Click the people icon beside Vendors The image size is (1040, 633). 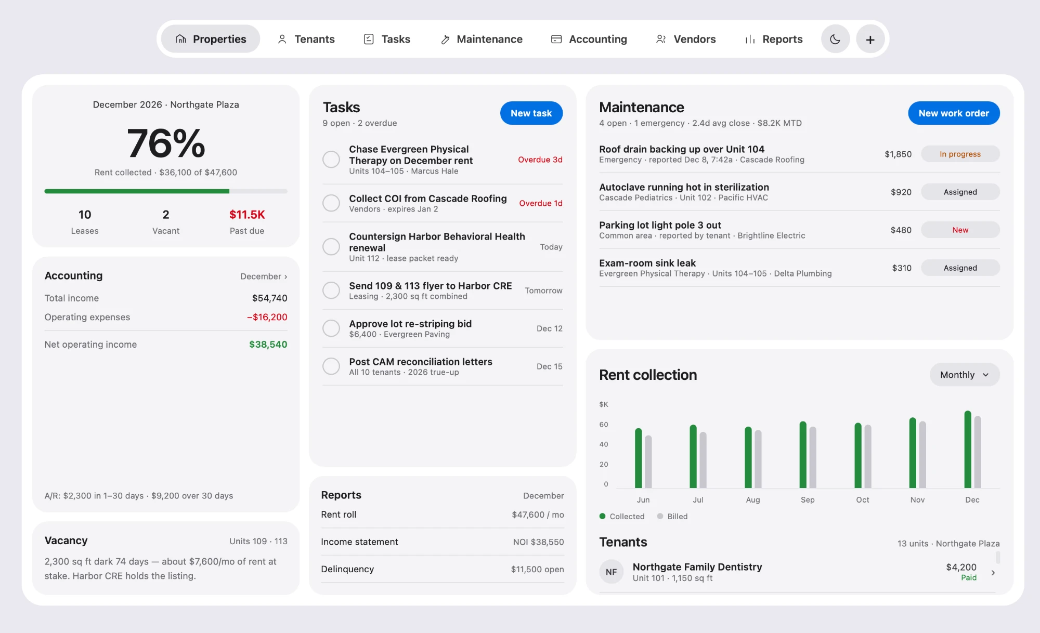pyautogui.click(x=661, y=39)
